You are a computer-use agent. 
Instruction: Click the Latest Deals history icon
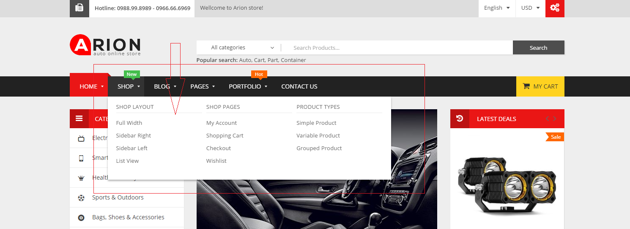pyautogui.click(x=460, y=119)
